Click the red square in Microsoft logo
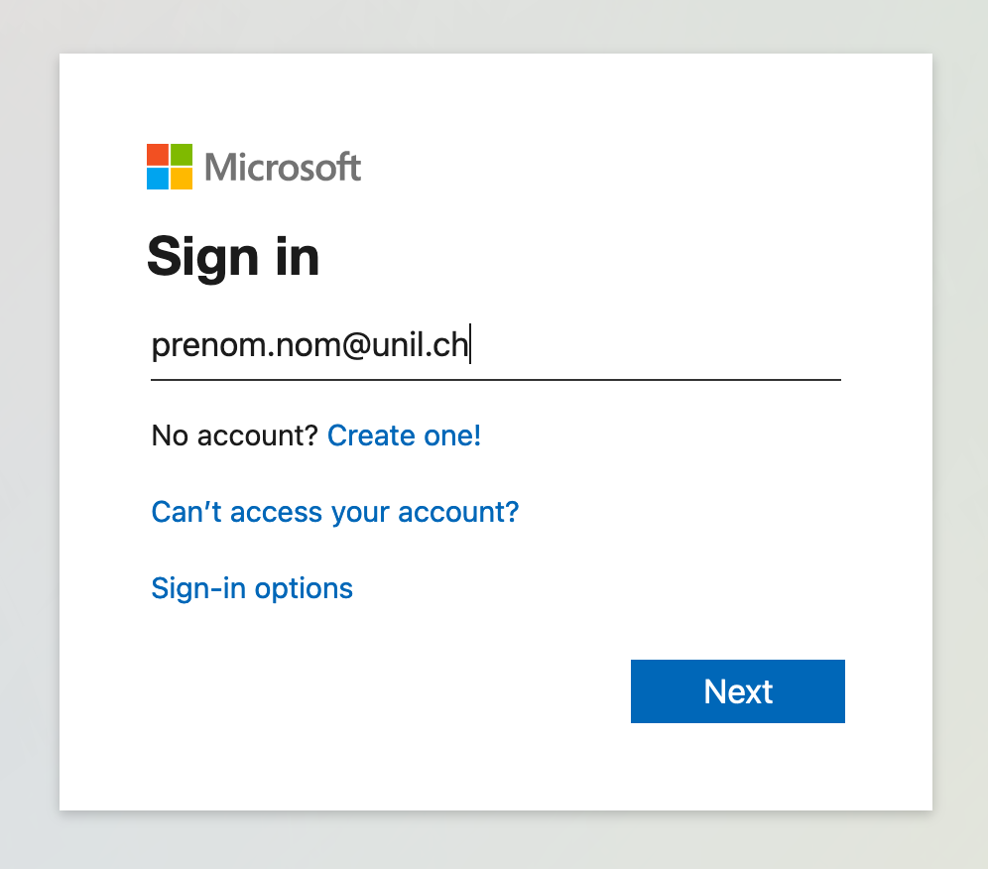 point(158,155)
